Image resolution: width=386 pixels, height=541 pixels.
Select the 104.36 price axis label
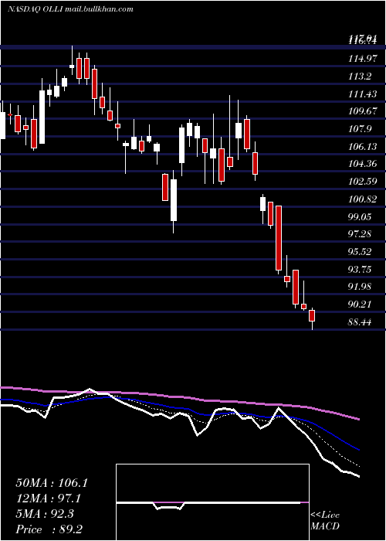362,164
